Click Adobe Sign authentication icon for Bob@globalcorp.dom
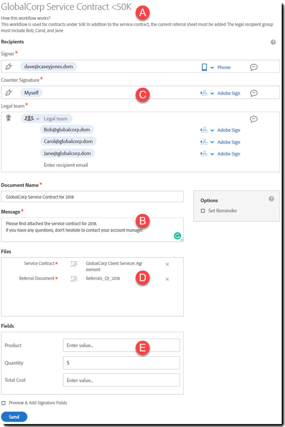This screenshot has width=285, height=427. pyautogui.click(x=204, y=130)
